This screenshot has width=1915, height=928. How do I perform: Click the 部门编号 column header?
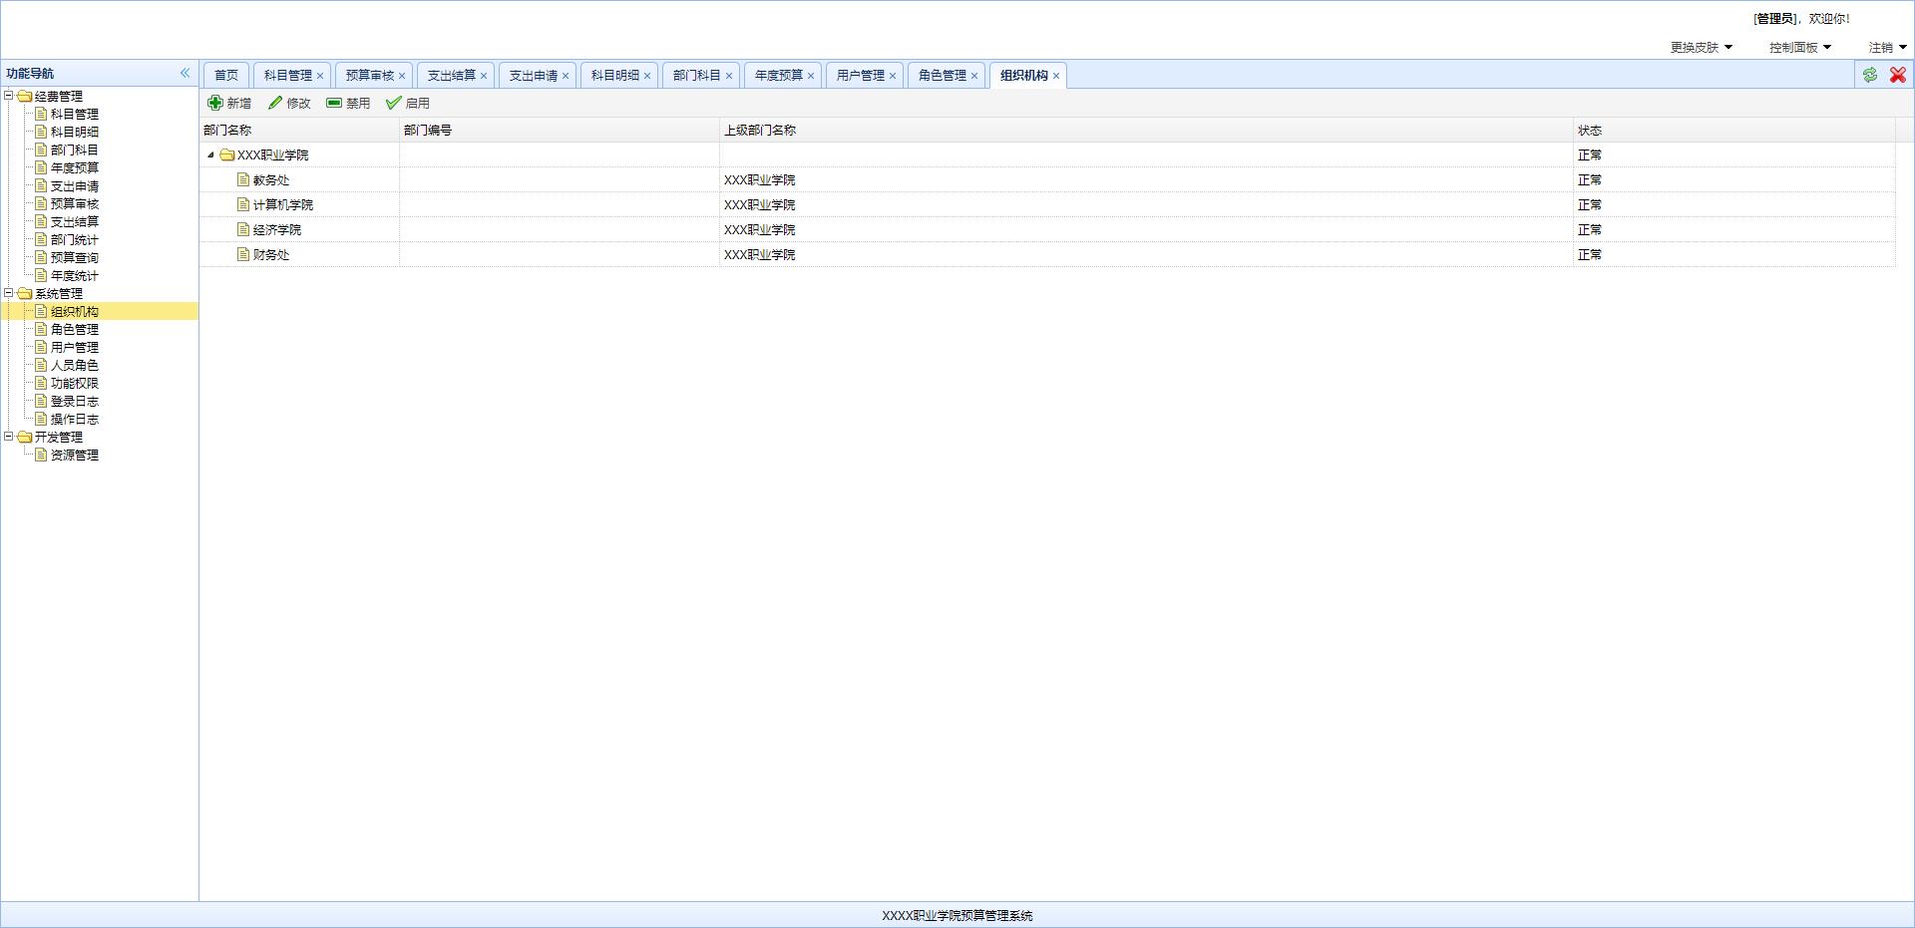[x=560, y=130]
